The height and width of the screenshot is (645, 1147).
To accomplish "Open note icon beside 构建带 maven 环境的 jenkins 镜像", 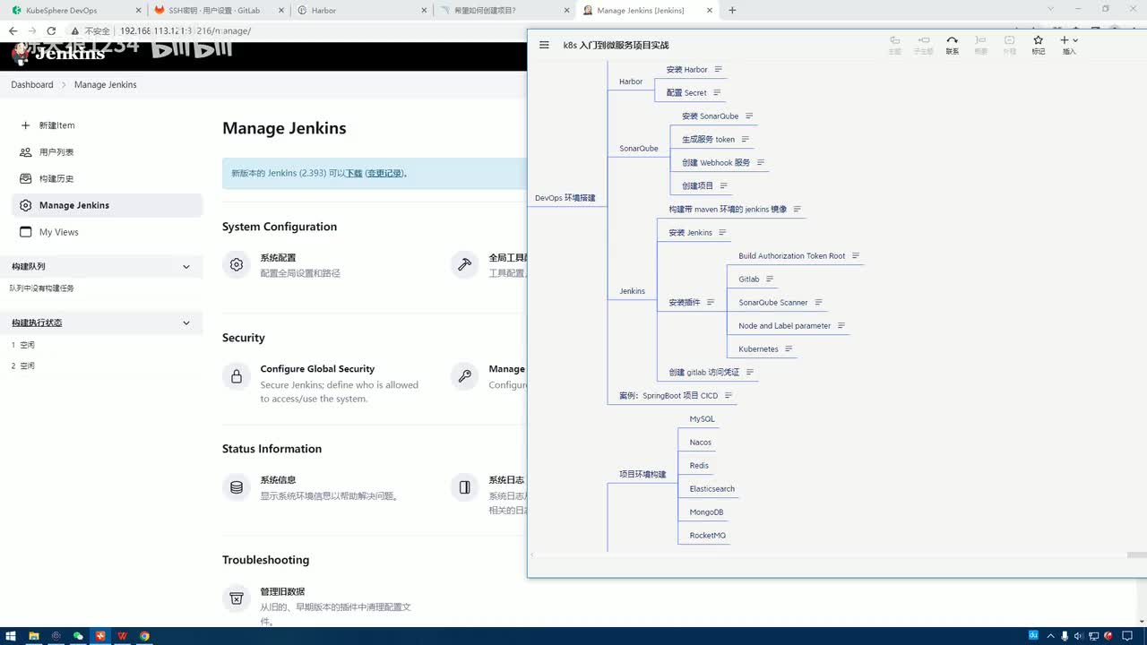I will [797, 209].
